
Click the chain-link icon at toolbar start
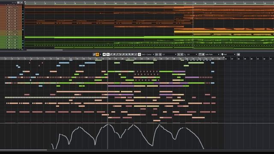94,54
